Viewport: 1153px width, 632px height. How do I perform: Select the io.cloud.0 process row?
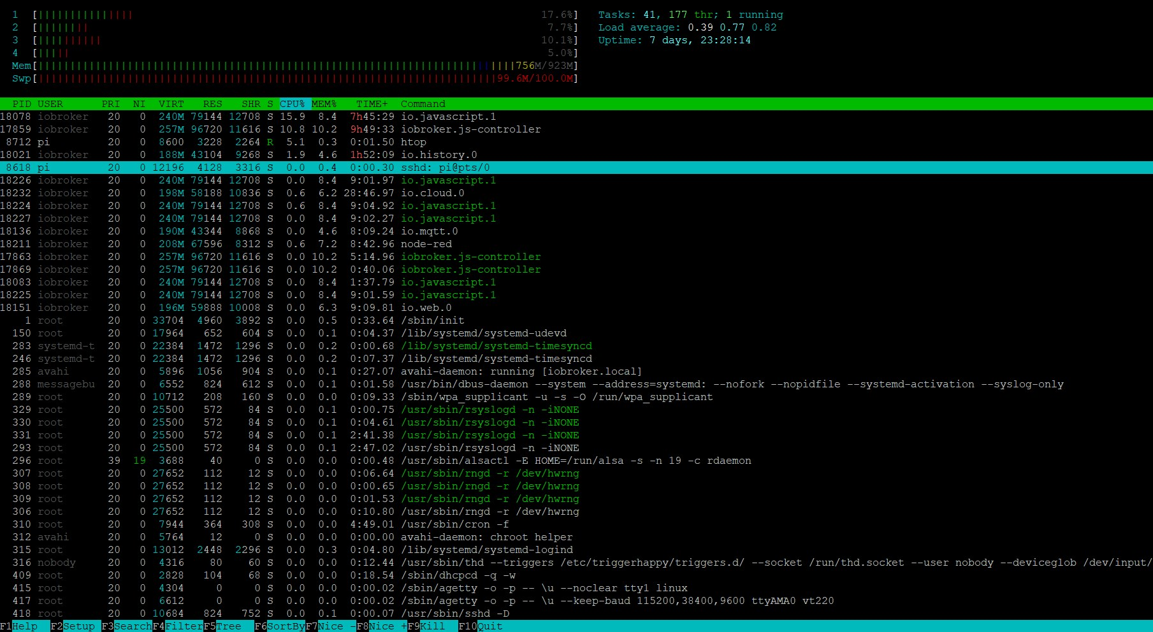tap(576, 193)
